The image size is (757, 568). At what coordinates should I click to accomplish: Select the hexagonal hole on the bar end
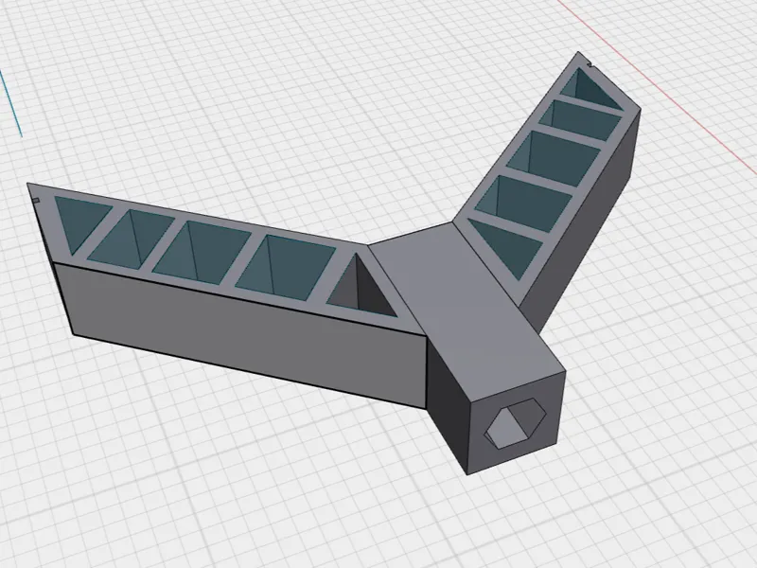(x=516, y=423)
